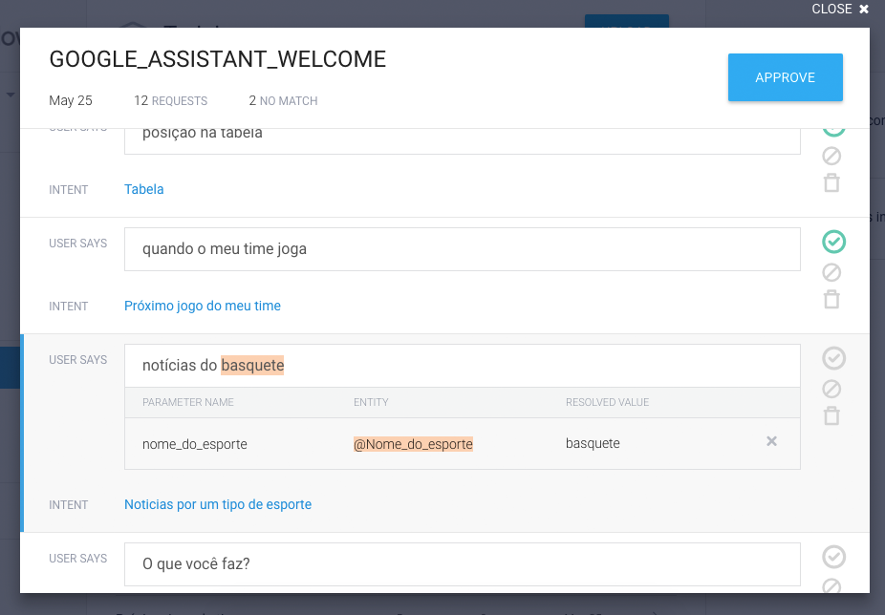Approve the 'quando o meu time joga' phrase checkmark
The width and height of the screenshot is (885, 615).
tap(833, 242)
